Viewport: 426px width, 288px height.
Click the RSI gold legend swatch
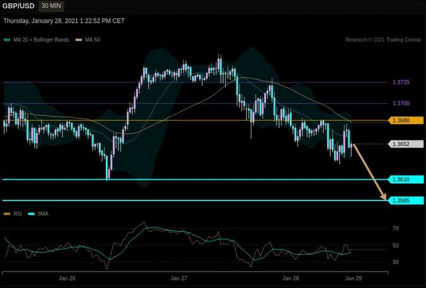pos(7,214)
